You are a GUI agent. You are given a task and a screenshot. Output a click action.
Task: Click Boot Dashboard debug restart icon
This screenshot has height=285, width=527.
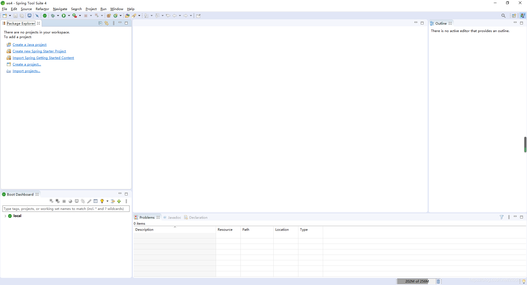[x=58, y=201]
